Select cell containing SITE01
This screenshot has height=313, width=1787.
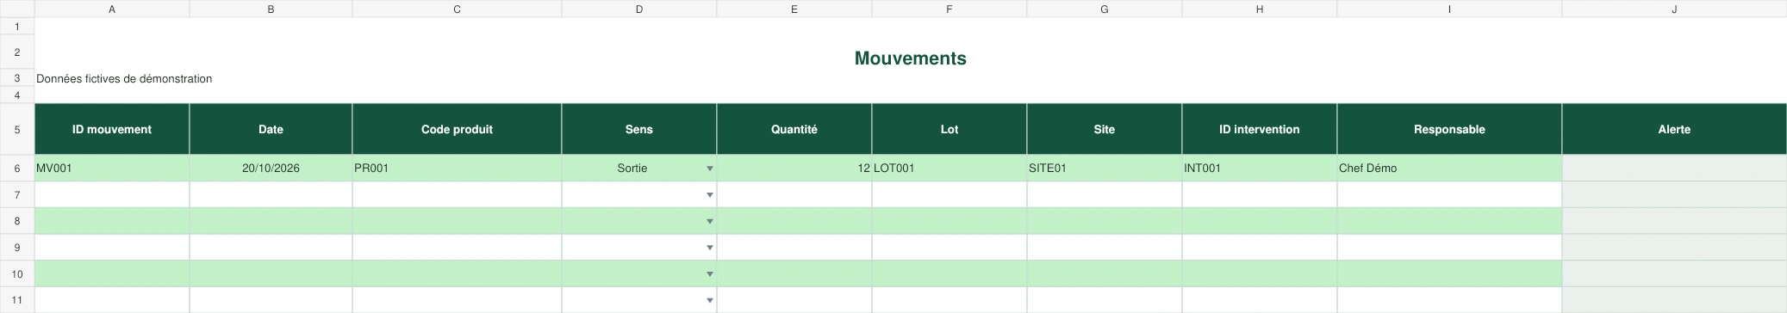(x=1105, y=169)
